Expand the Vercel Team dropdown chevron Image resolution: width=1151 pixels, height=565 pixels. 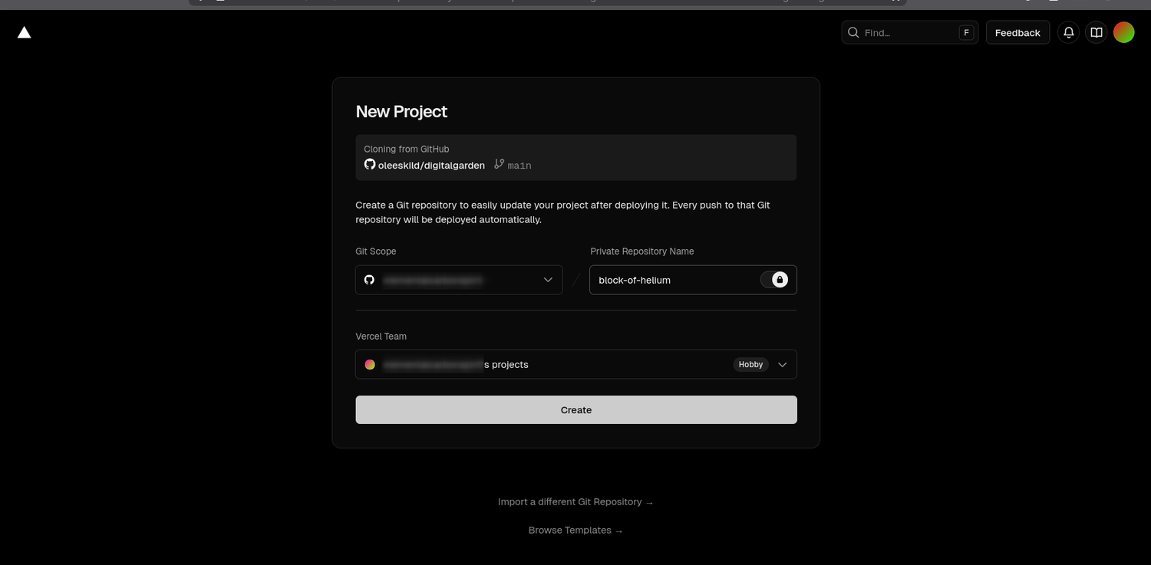coord(783,364)
